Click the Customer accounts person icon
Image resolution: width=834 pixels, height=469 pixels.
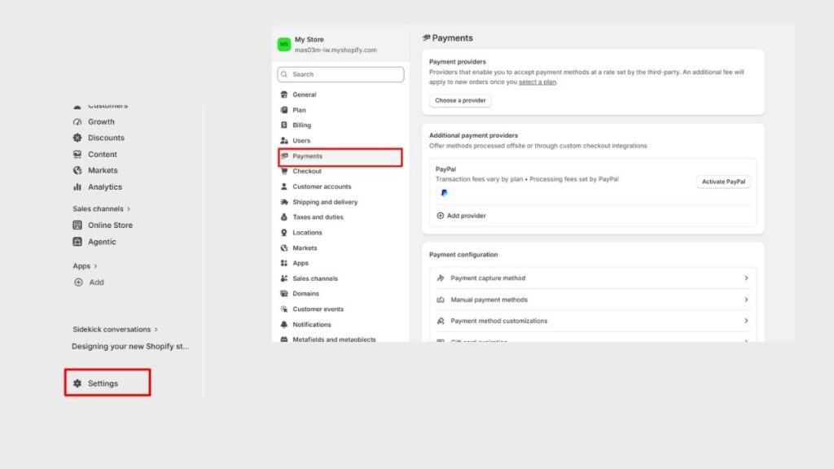[x=284, y=186]
